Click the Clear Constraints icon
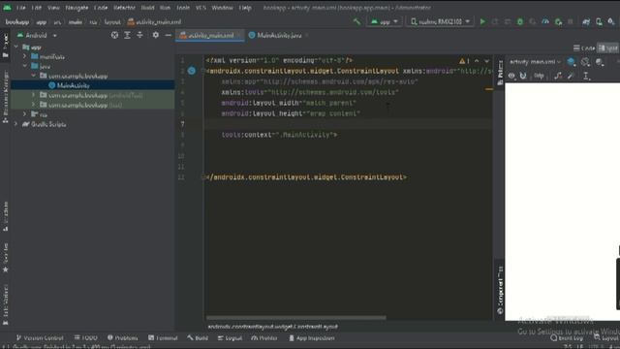The width and height of the screenshot is (620, 349). [558, 76]
